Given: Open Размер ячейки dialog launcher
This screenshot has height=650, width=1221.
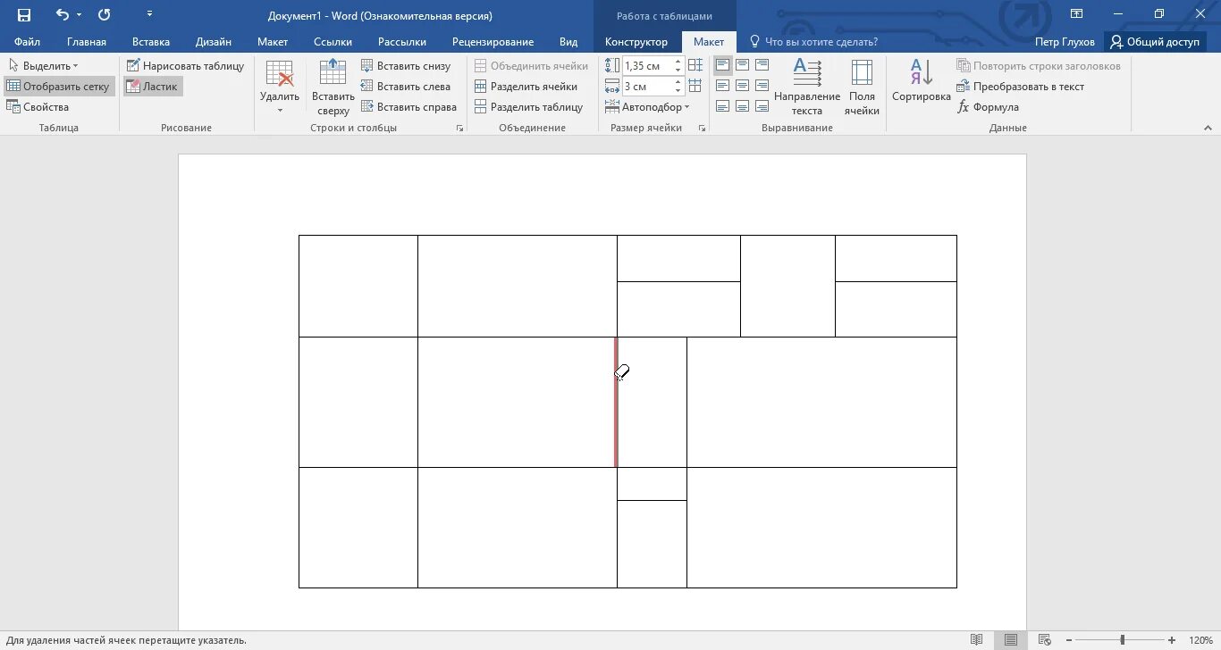Looking at the screenshot, I should pyautogui.click(x=702, y=129).
